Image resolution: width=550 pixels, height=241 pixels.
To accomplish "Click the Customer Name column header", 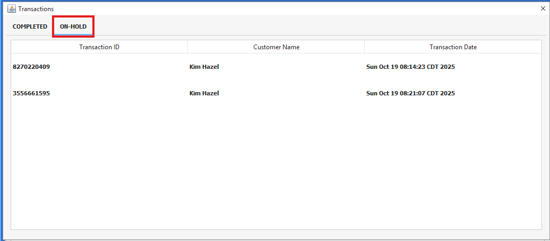I will tap(276, 47).
